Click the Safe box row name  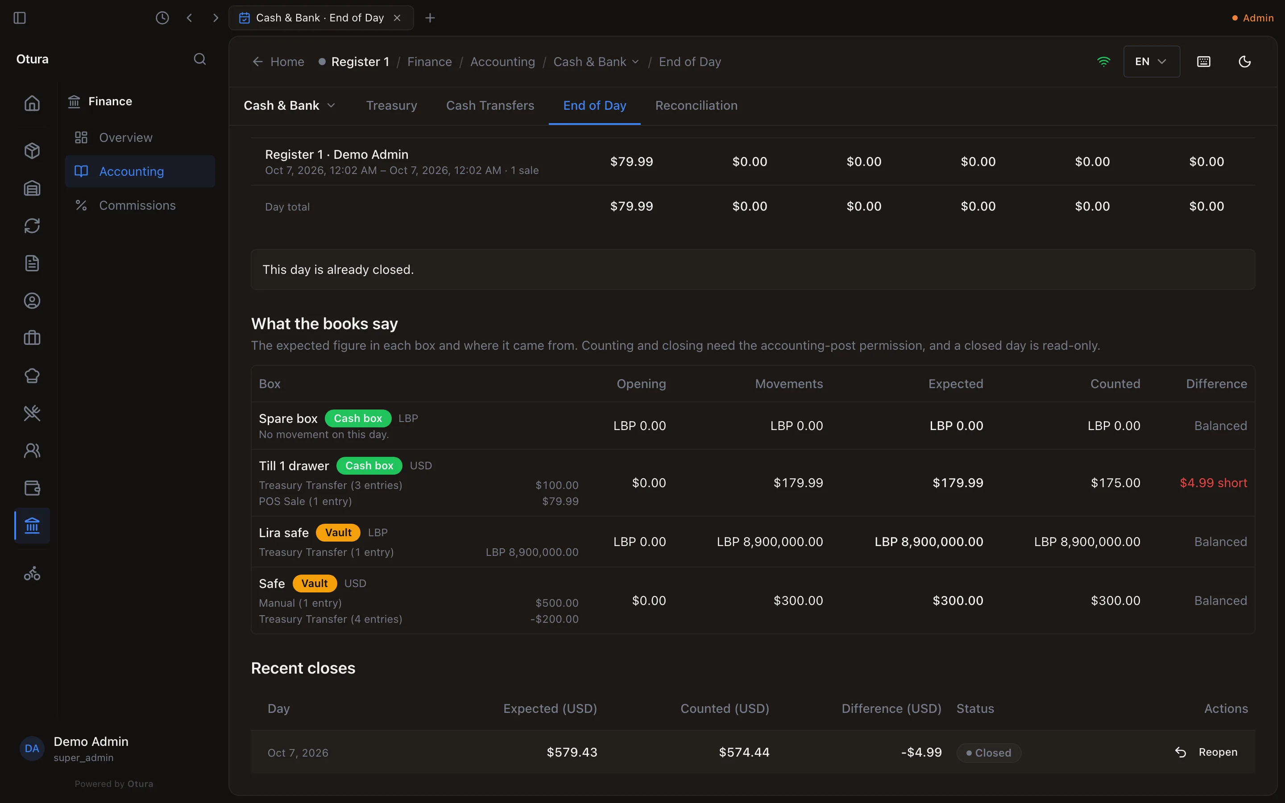tap(272, 584)
